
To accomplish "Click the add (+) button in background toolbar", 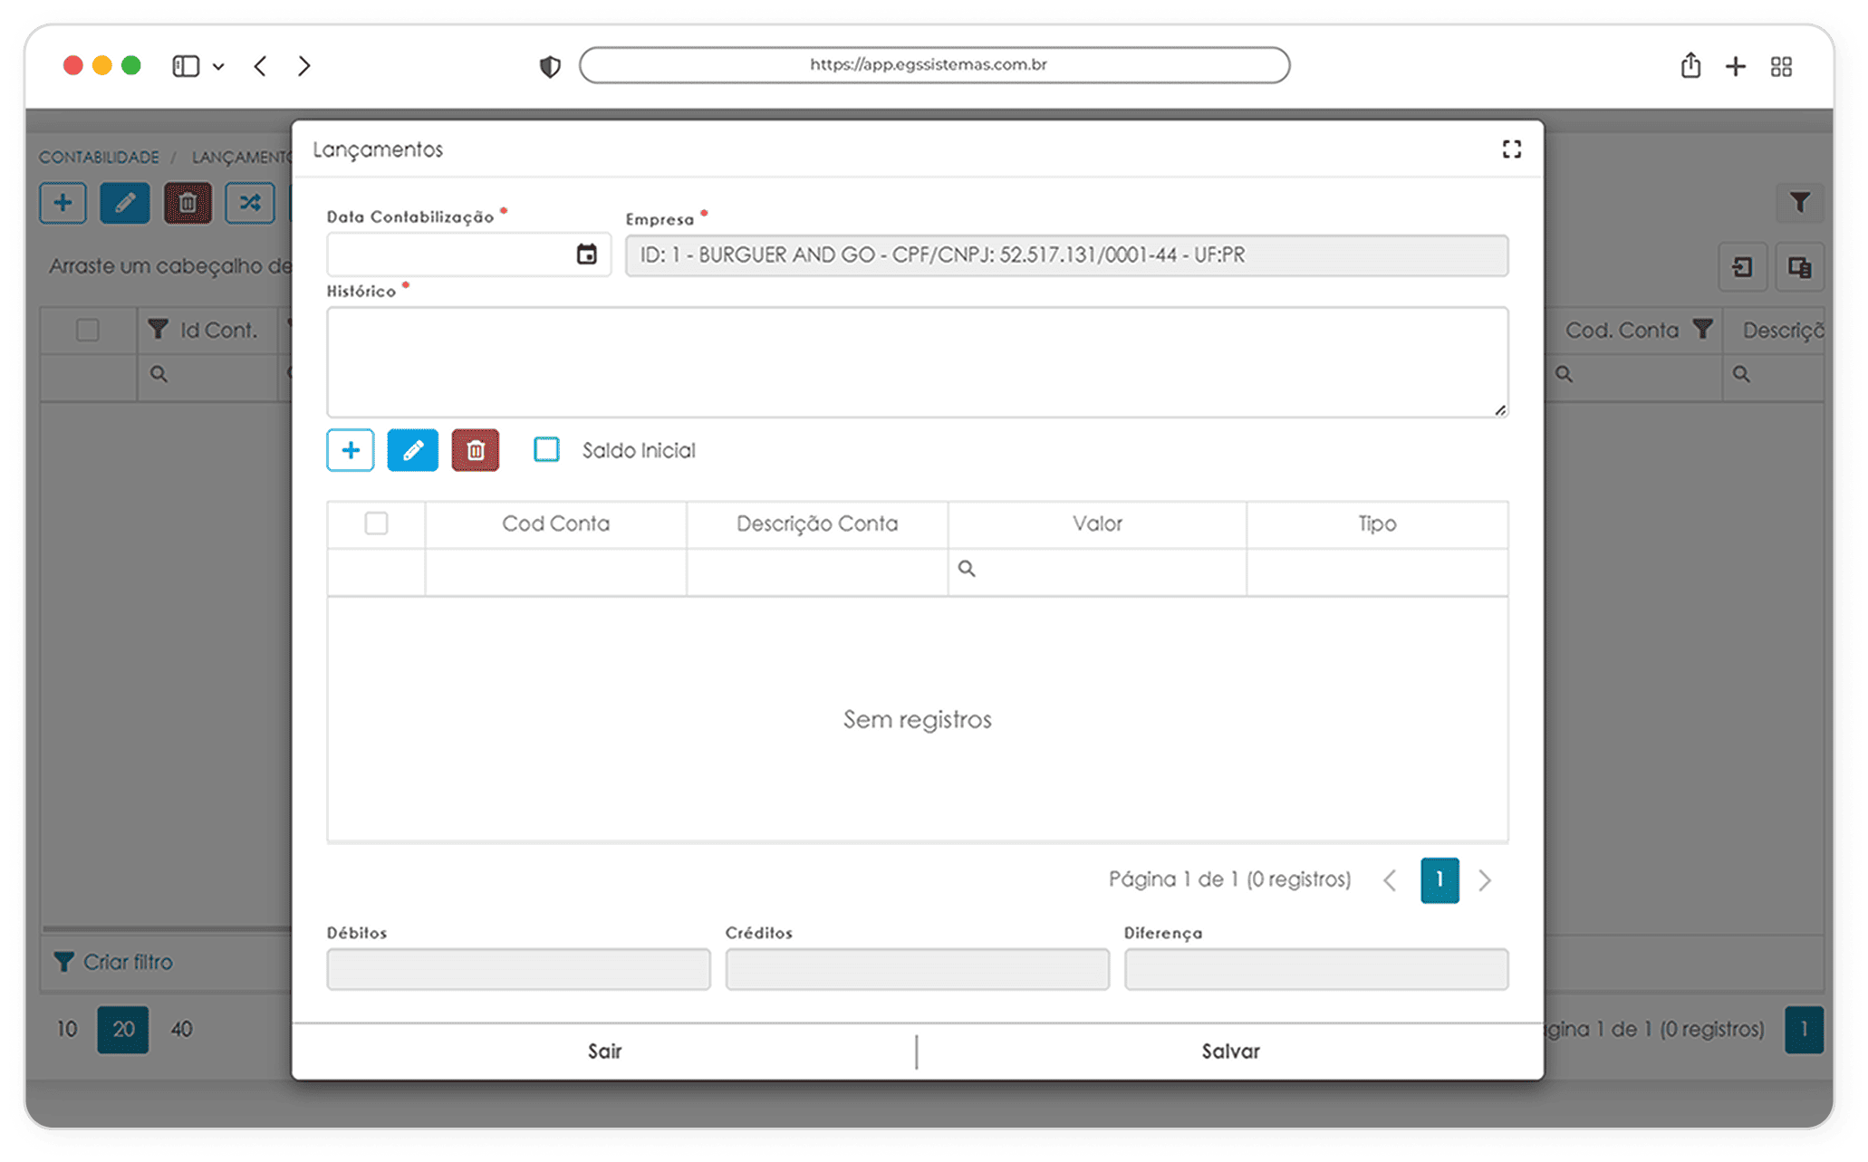I will [63, 202].
